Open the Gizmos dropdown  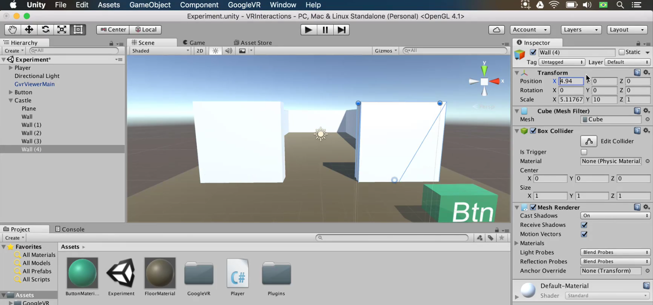pyautogui.click(x=385, y=50)
